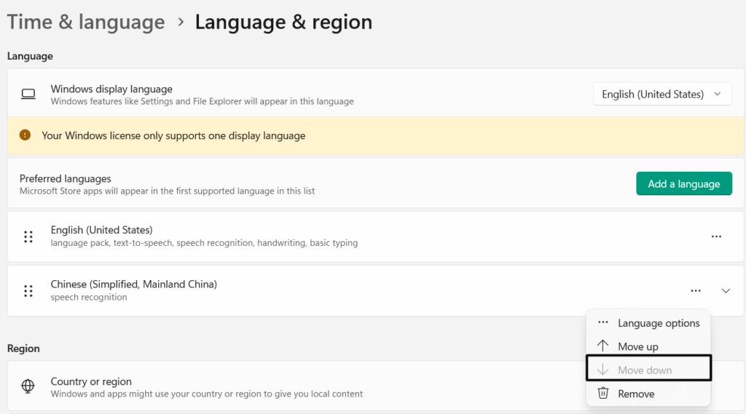Choose Language options from the context menu
This screenshot has height=414, width=746.
658,323
